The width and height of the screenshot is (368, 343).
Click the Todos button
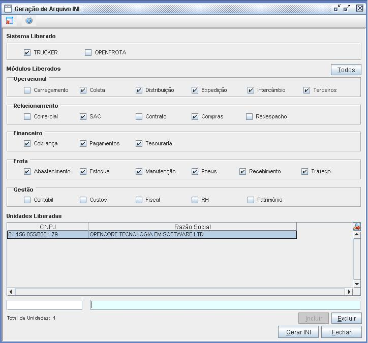click(346, 70)
